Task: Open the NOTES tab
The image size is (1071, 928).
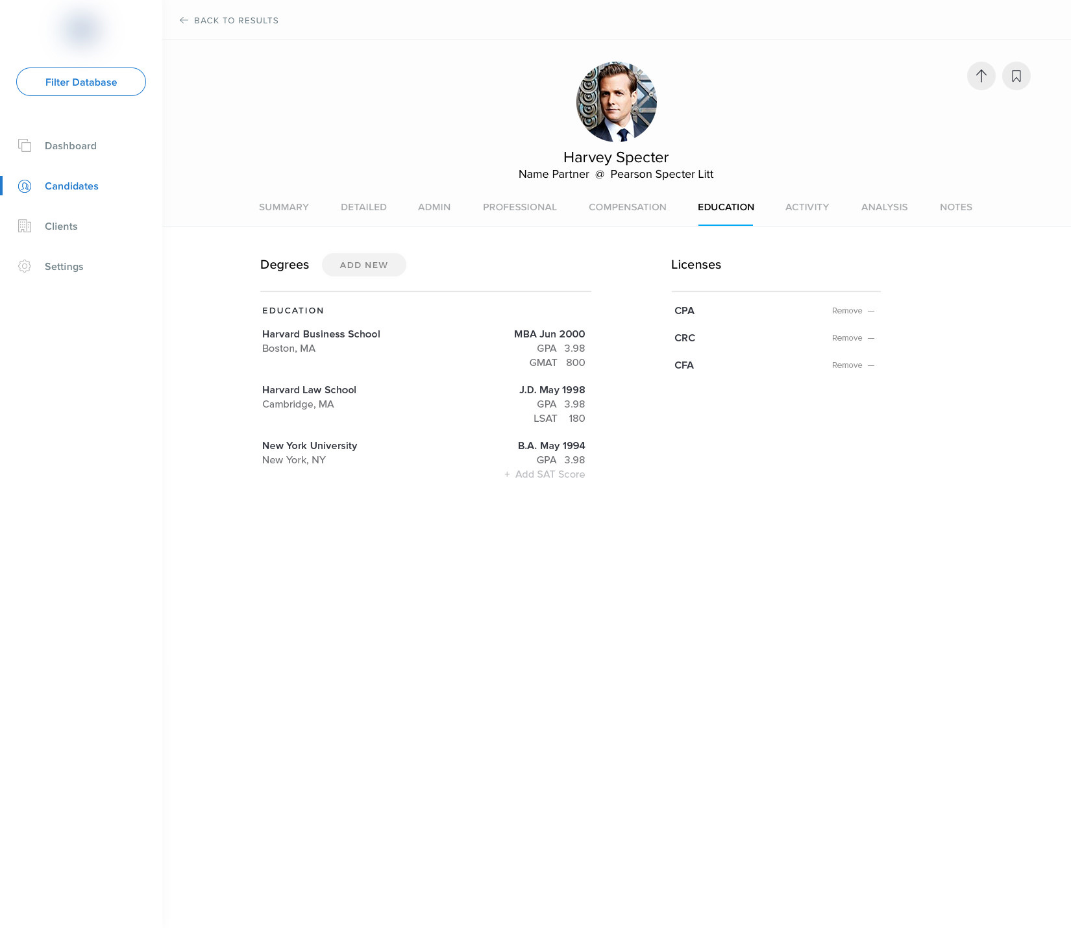Action: [x=956, y=207]
